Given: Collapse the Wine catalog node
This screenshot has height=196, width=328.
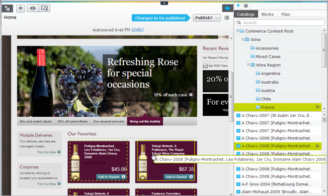Looking at the screenshot, I should [243, 39].
